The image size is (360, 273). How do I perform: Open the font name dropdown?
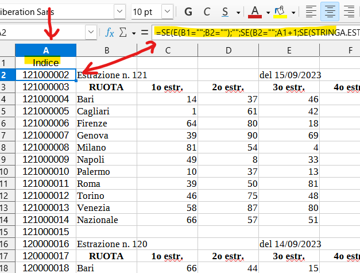[x=119, y=11]
